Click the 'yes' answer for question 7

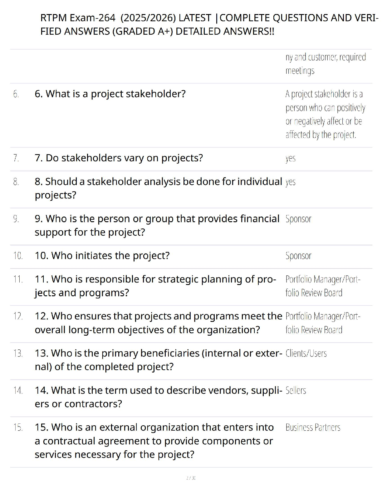[290, 158]
